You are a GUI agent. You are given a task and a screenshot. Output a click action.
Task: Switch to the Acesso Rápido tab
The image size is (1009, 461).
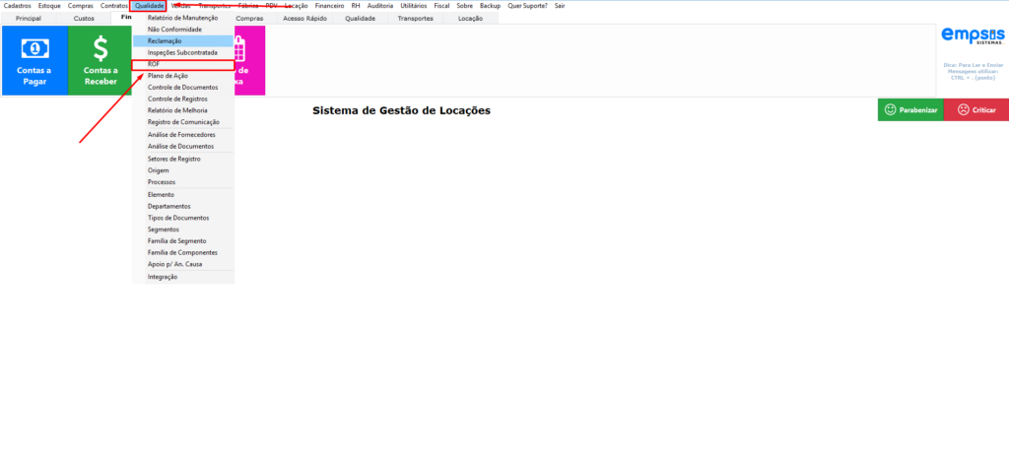pyautogui.click(x=303, y=19)
